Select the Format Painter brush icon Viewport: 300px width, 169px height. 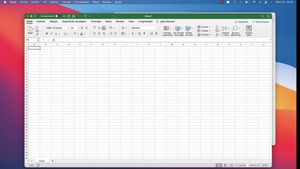click(37, 34)
